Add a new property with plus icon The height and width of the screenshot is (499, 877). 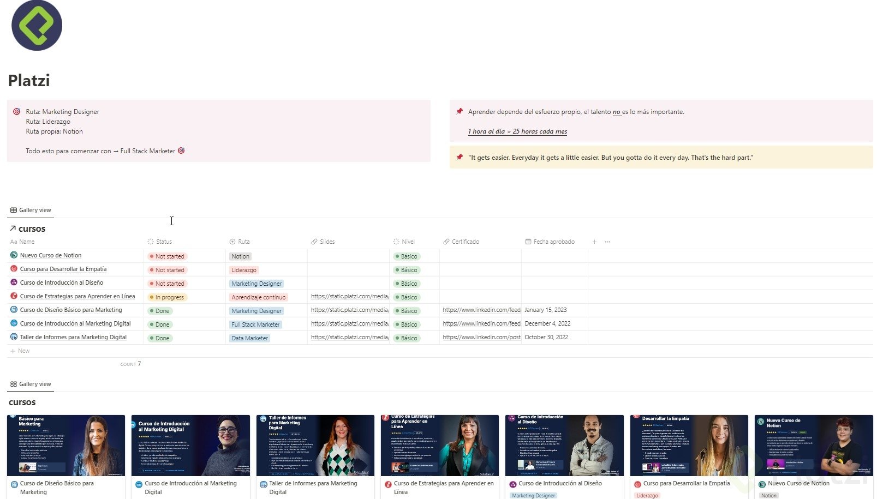point(594,242)
